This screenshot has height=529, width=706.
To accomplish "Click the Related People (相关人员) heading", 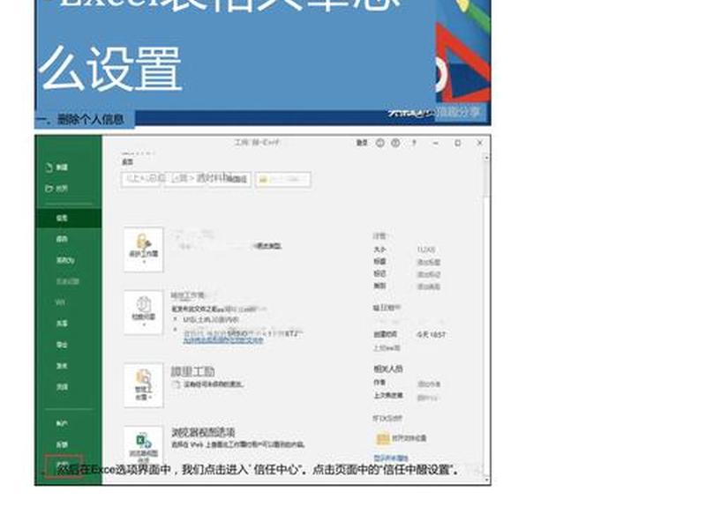I will (388, 369).
